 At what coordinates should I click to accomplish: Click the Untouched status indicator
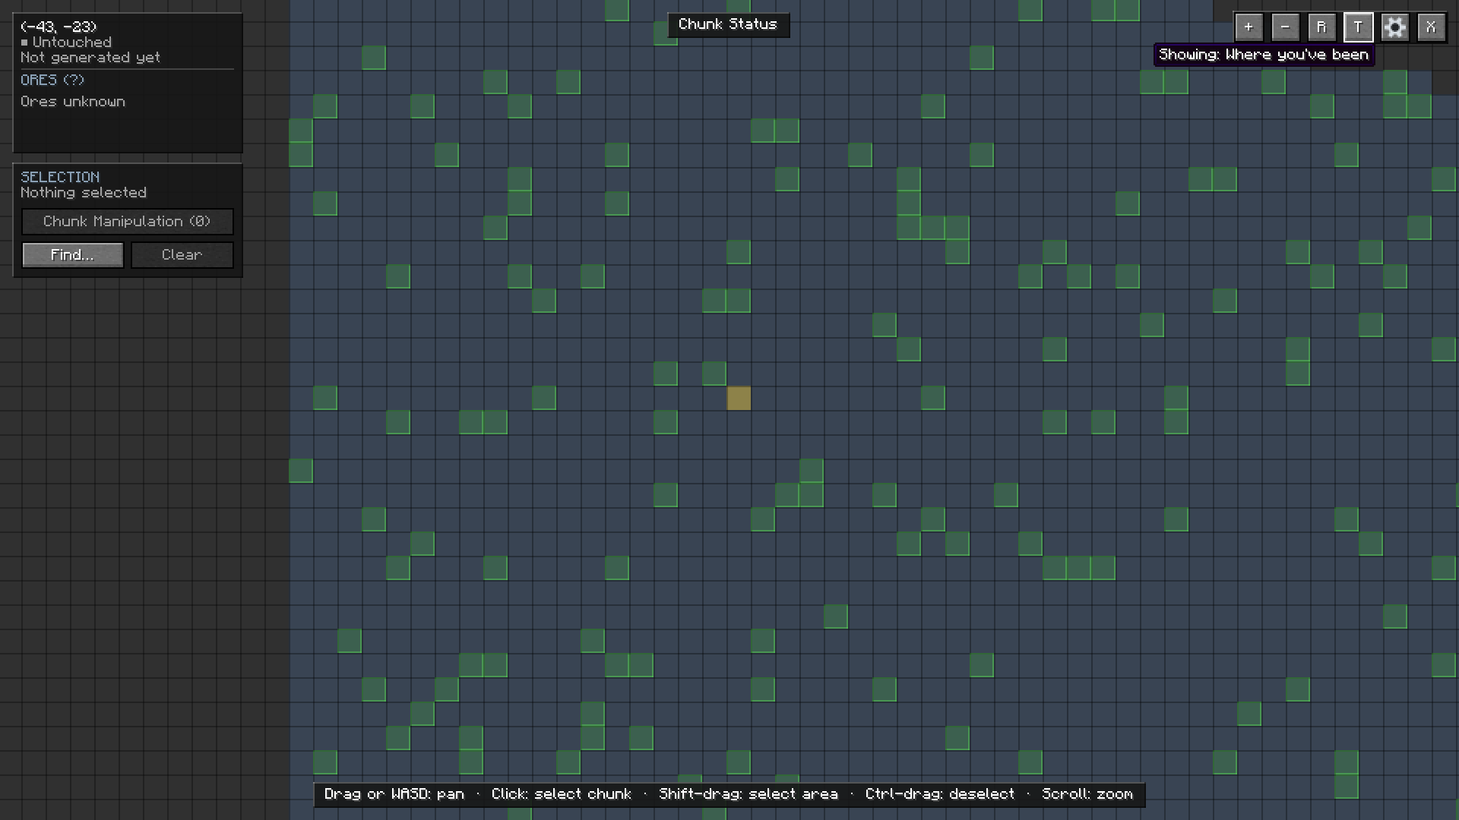(x=67, y=43)
